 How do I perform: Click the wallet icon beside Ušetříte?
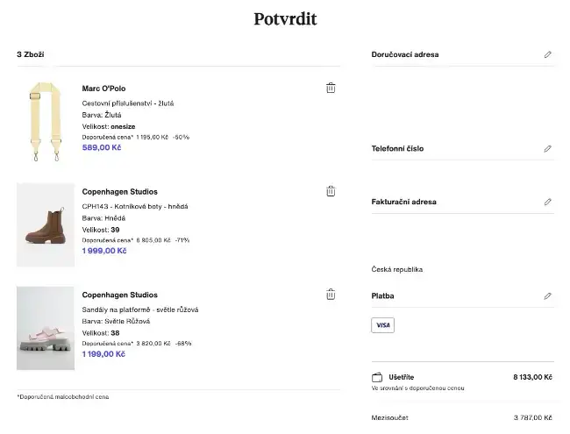point(377,377)
